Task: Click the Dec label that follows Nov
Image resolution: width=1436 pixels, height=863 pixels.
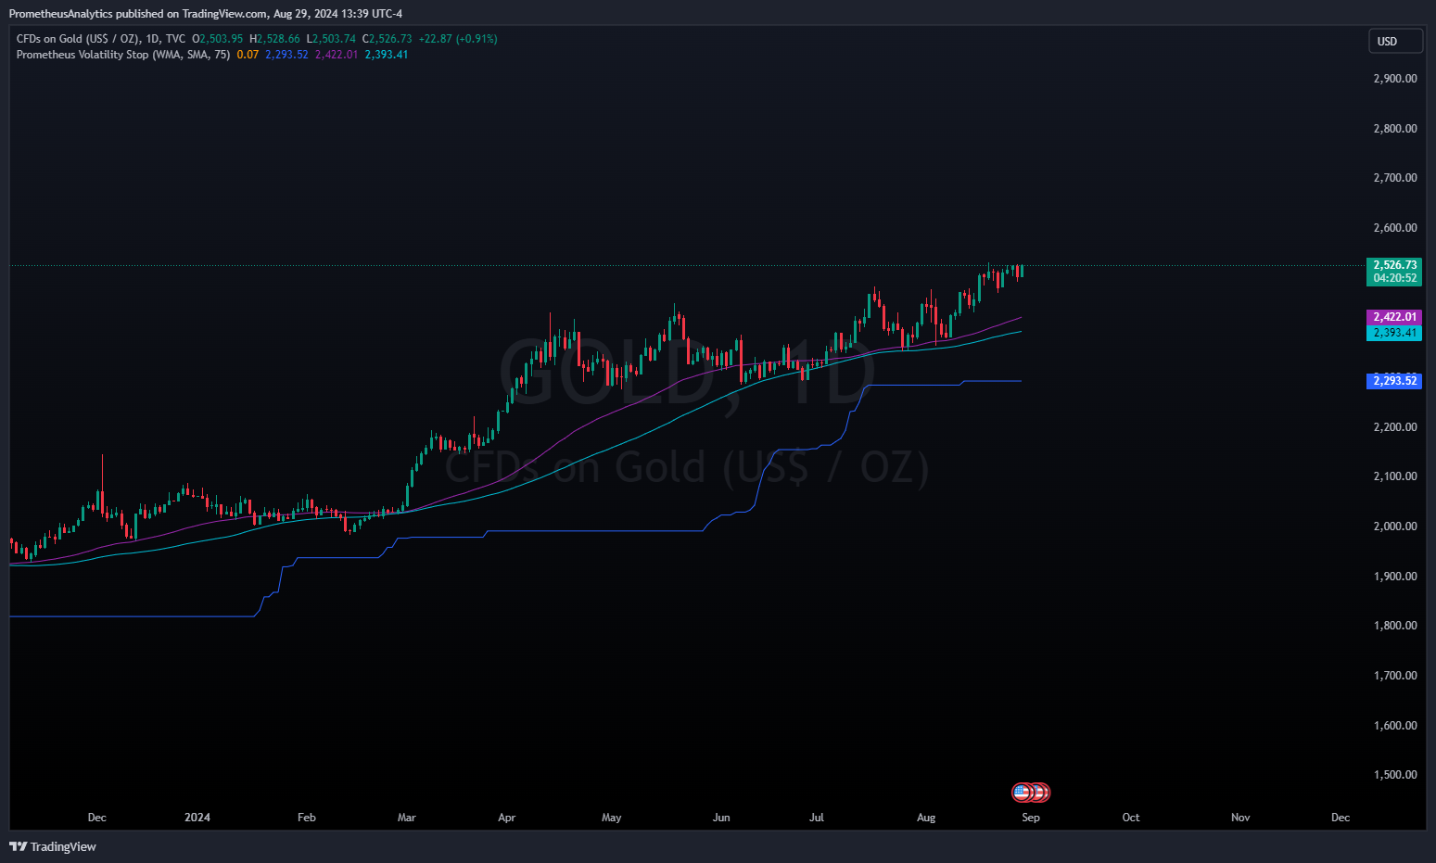Action: pos(1341,818)
